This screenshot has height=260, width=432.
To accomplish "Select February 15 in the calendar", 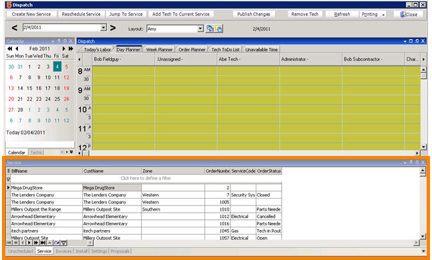I will click(29, 88).
